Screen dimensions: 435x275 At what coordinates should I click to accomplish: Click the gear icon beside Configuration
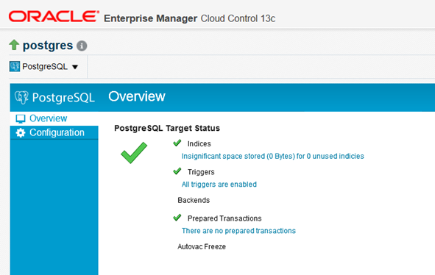point(21,133)
